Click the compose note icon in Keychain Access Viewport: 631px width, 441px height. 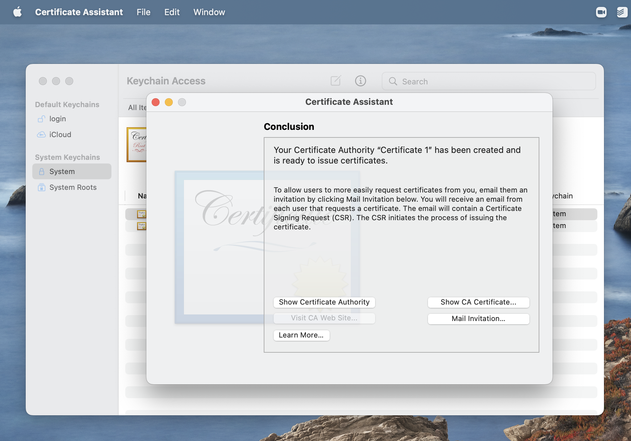[336, 81]
